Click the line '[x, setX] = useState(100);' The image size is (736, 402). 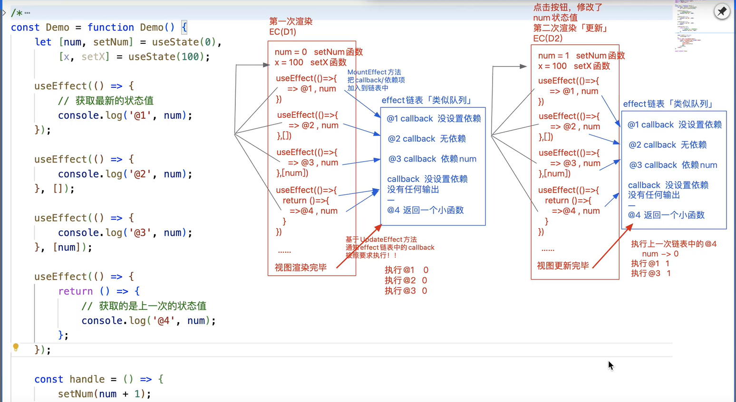point(134,57)
